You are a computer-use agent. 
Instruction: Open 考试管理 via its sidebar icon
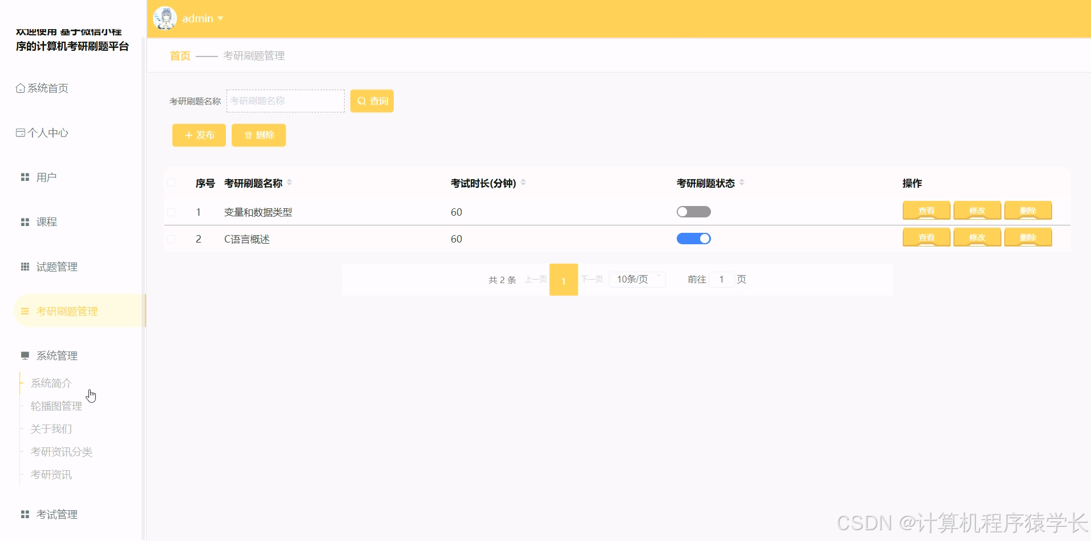[x=25, y=514]
